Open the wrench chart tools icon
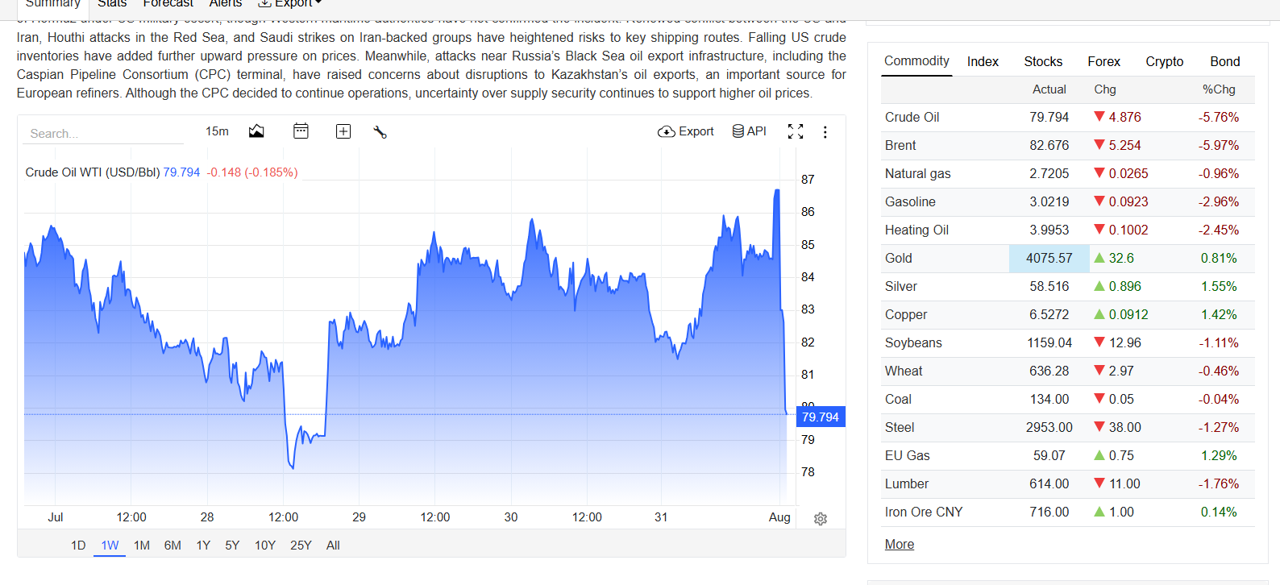1280x585 pixels. click(380, 132)
